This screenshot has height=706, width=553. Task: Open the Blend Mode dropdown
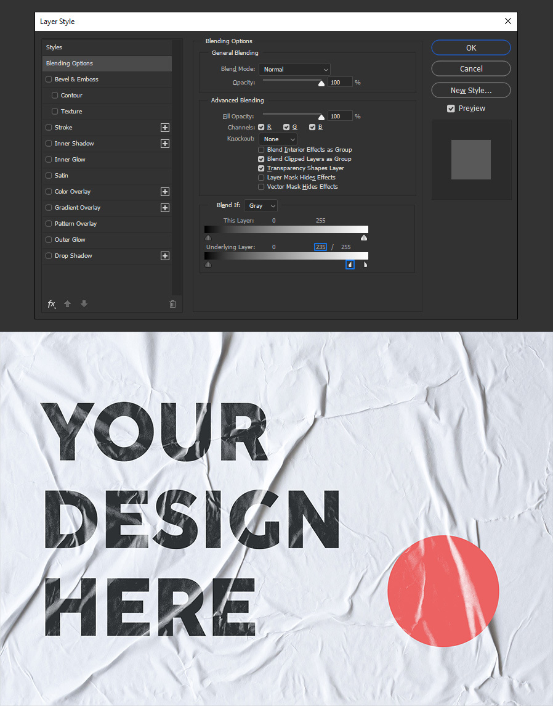click(x=294, y=69)
